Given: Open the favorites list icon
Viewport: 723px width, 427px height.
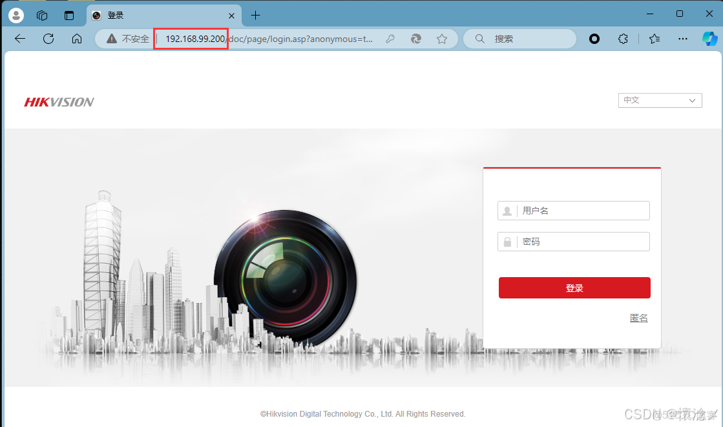Looking at the screenshot, I should click(655, 39).
